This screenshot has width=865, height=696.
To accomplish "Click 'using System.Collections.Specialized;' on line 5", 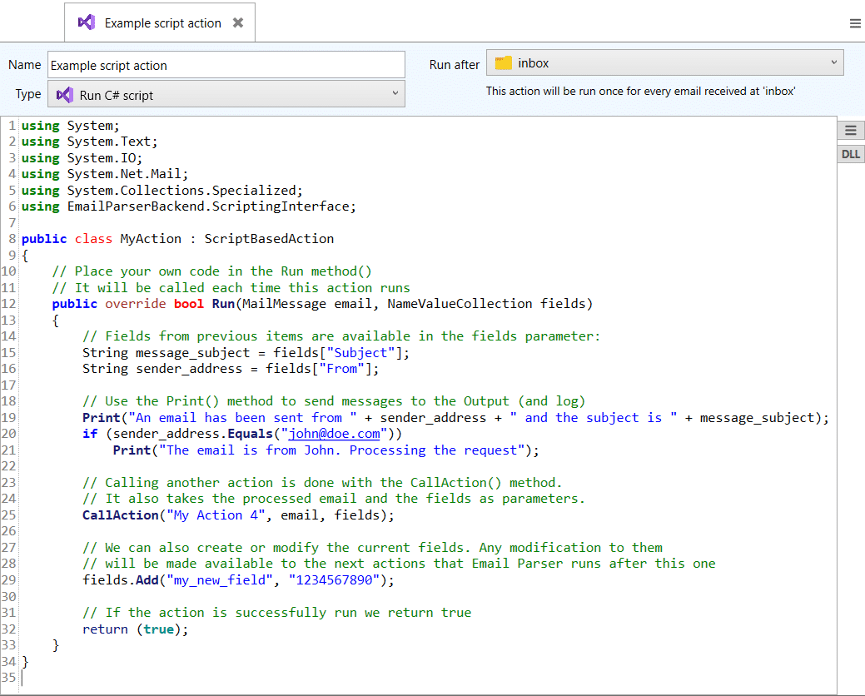I will 162,191.
